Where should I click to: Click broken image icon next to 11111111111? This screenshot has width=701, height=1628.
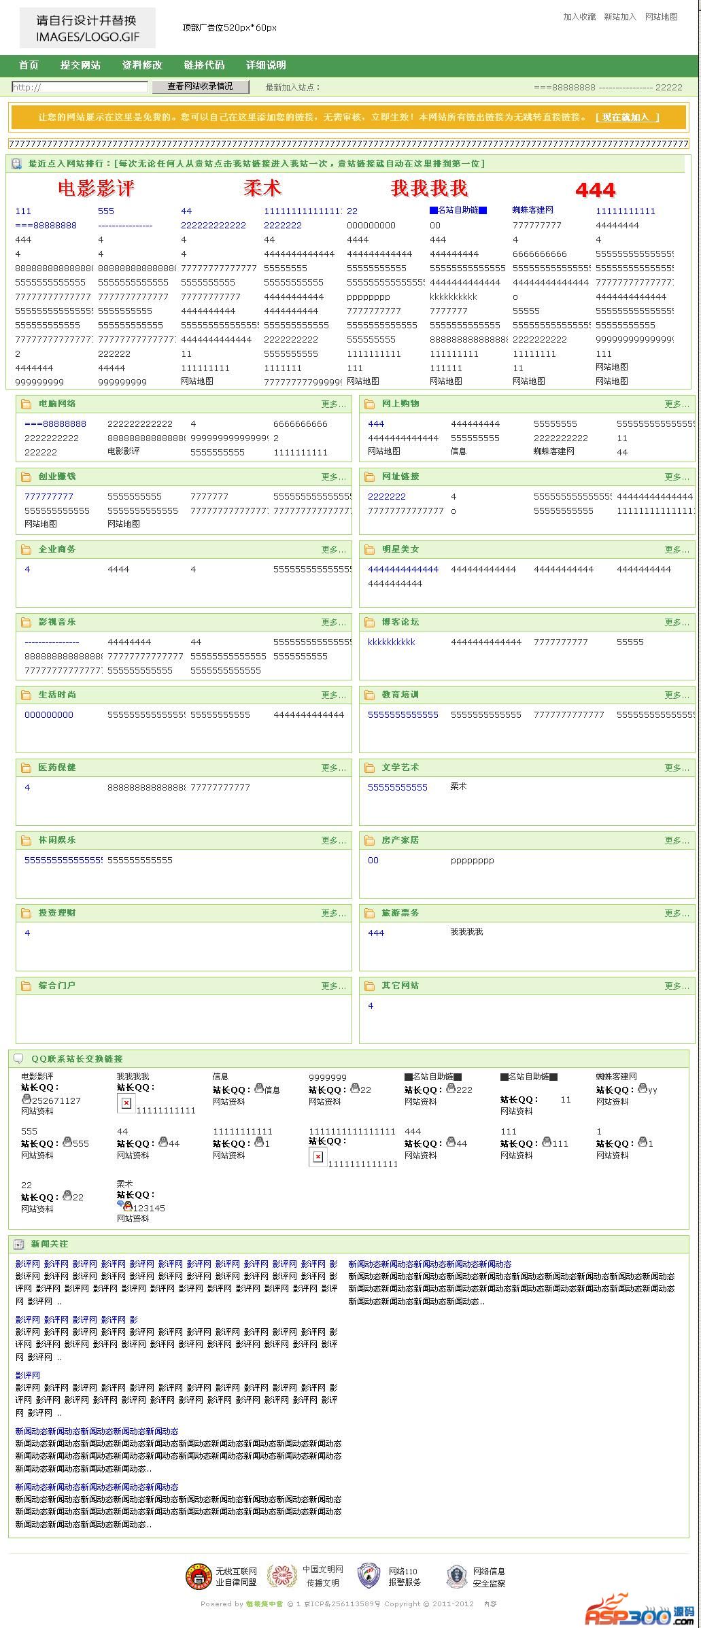(x=126, y=1105)
